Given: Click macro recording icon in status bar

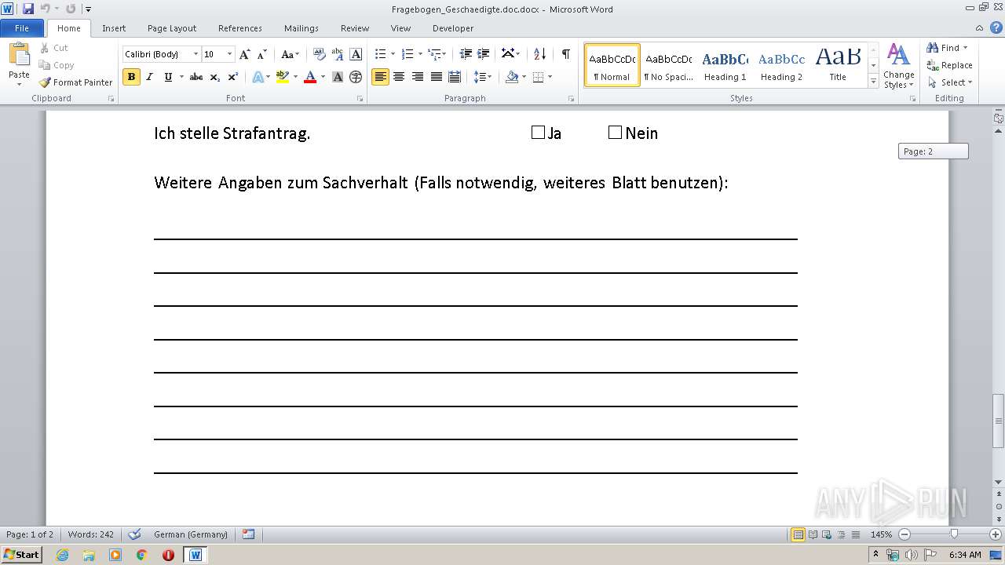Looking at the screenshot, I should 248,534.
